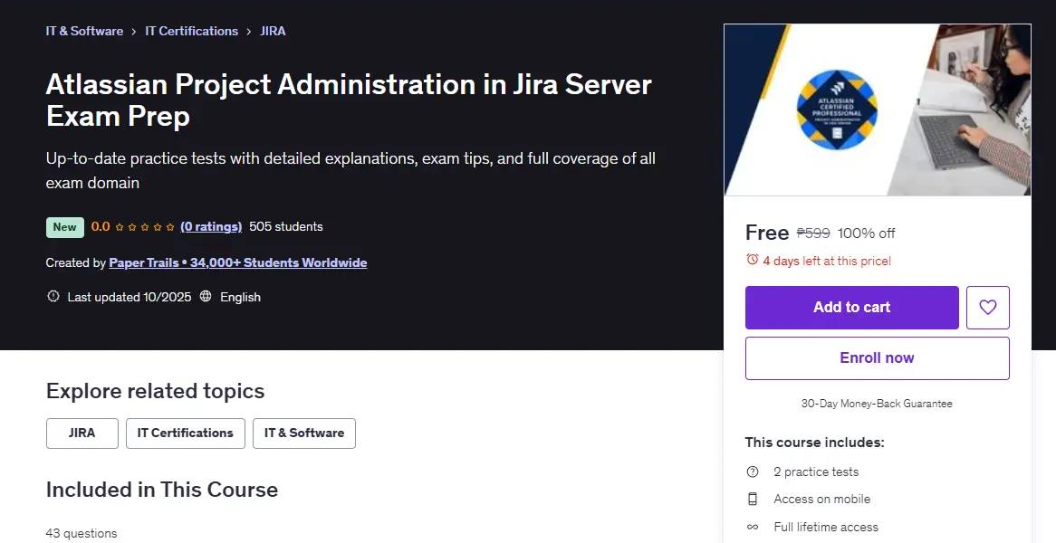Click the struck-through ₱599 price
The height and width of the screenshot is (543, 1056).
(813, 233)
